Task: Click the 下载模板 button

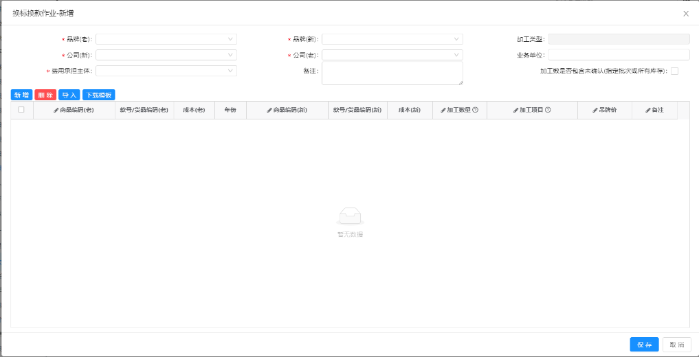Action: [98, 95]
